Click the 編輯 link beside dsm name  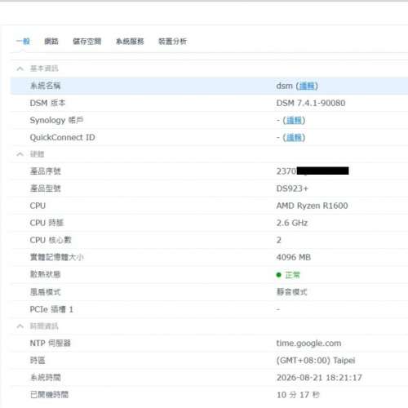[x=307, y=86]
